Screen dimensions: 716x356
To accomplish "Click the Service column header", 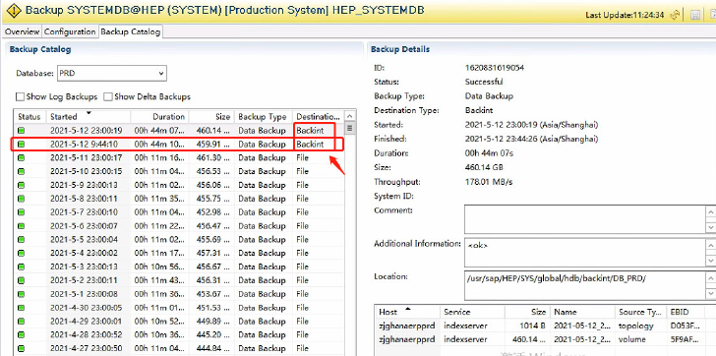I will (472, 312).
